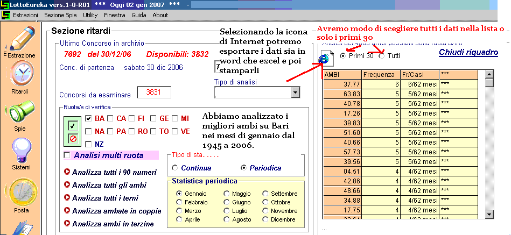Screen dimensions: 511x235
Task: Click the results table scroll up arrow
Action: pyautogui.click(x=489, y=75)
